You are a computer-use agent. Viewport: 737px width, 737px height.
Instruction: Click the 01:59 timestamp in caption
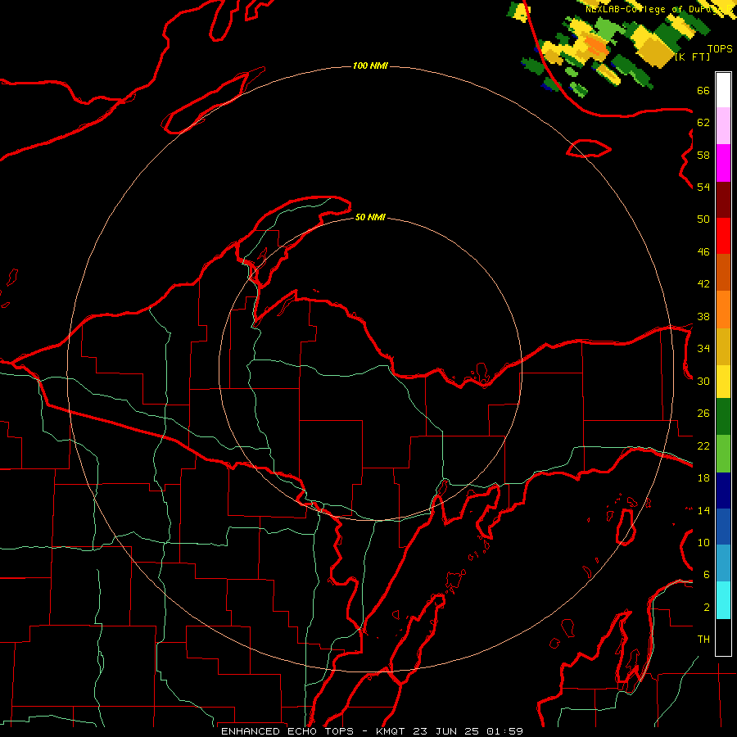[x=504, y=731]
